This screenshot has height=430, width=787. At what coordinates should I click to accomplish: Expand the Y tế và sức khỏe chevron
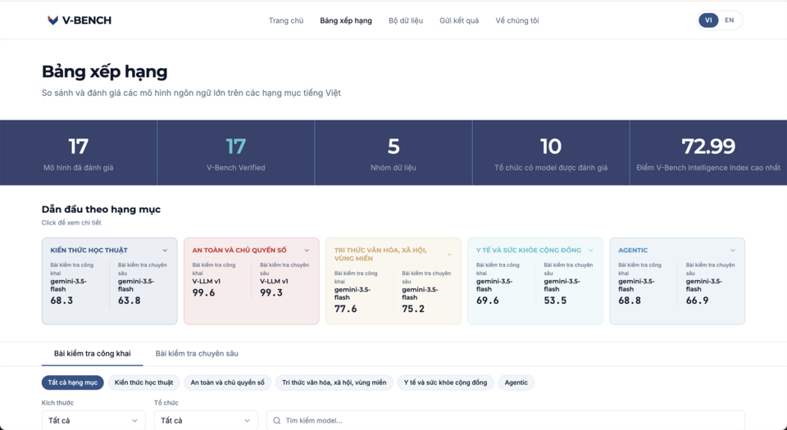591,250
